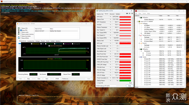Viewport: 189px width, 105px height.
Task: Toggle the KINGSTON drive graph checkbox
Action: [49, 46]
